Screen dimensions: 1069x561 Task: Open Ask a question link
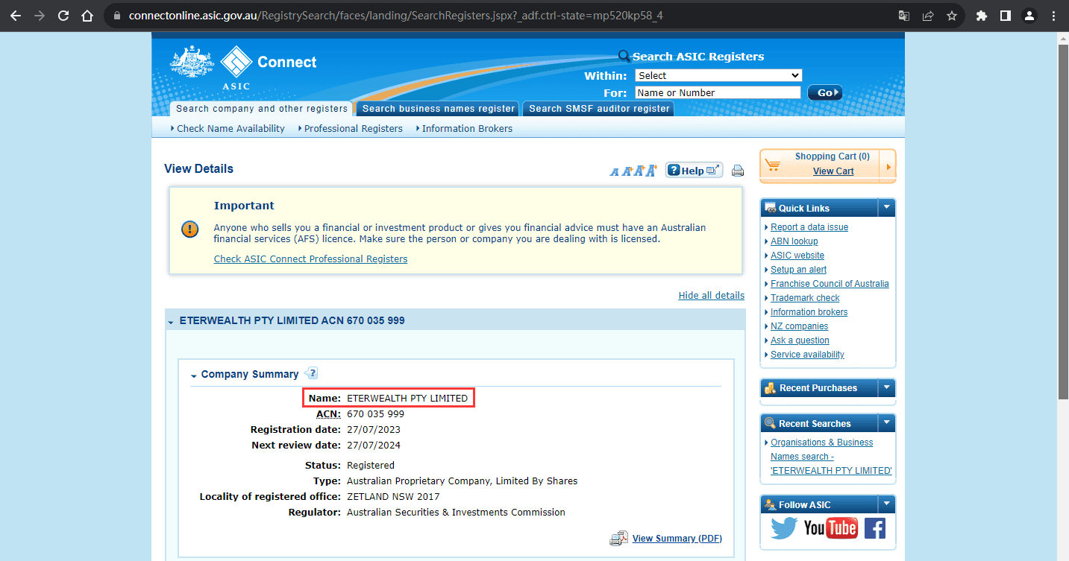point(800,340)
